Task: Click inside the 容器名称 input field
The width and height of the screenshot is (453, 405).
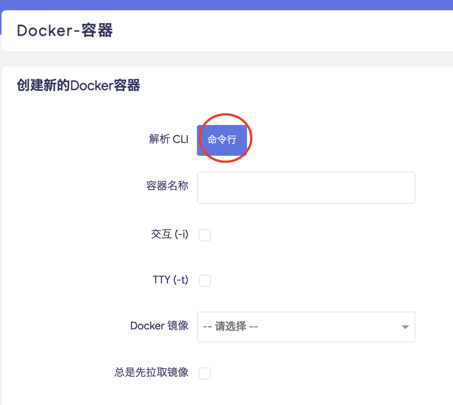Action: (306, 187)
